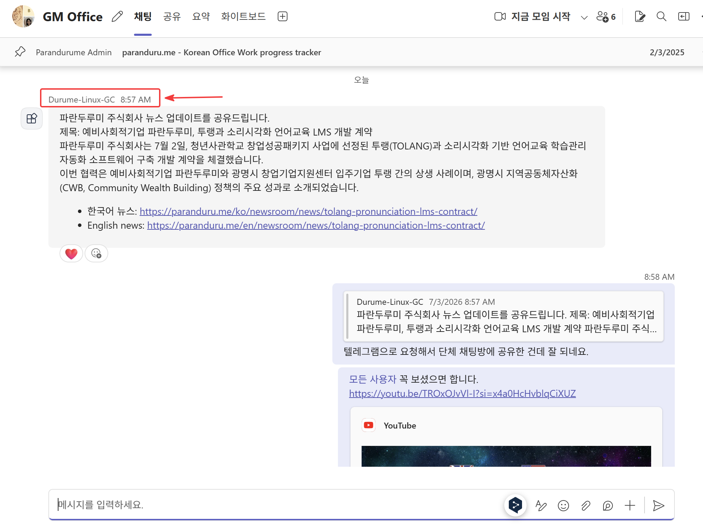Open the 채팅 tab

pyautogui.click(x=143, y=16)
